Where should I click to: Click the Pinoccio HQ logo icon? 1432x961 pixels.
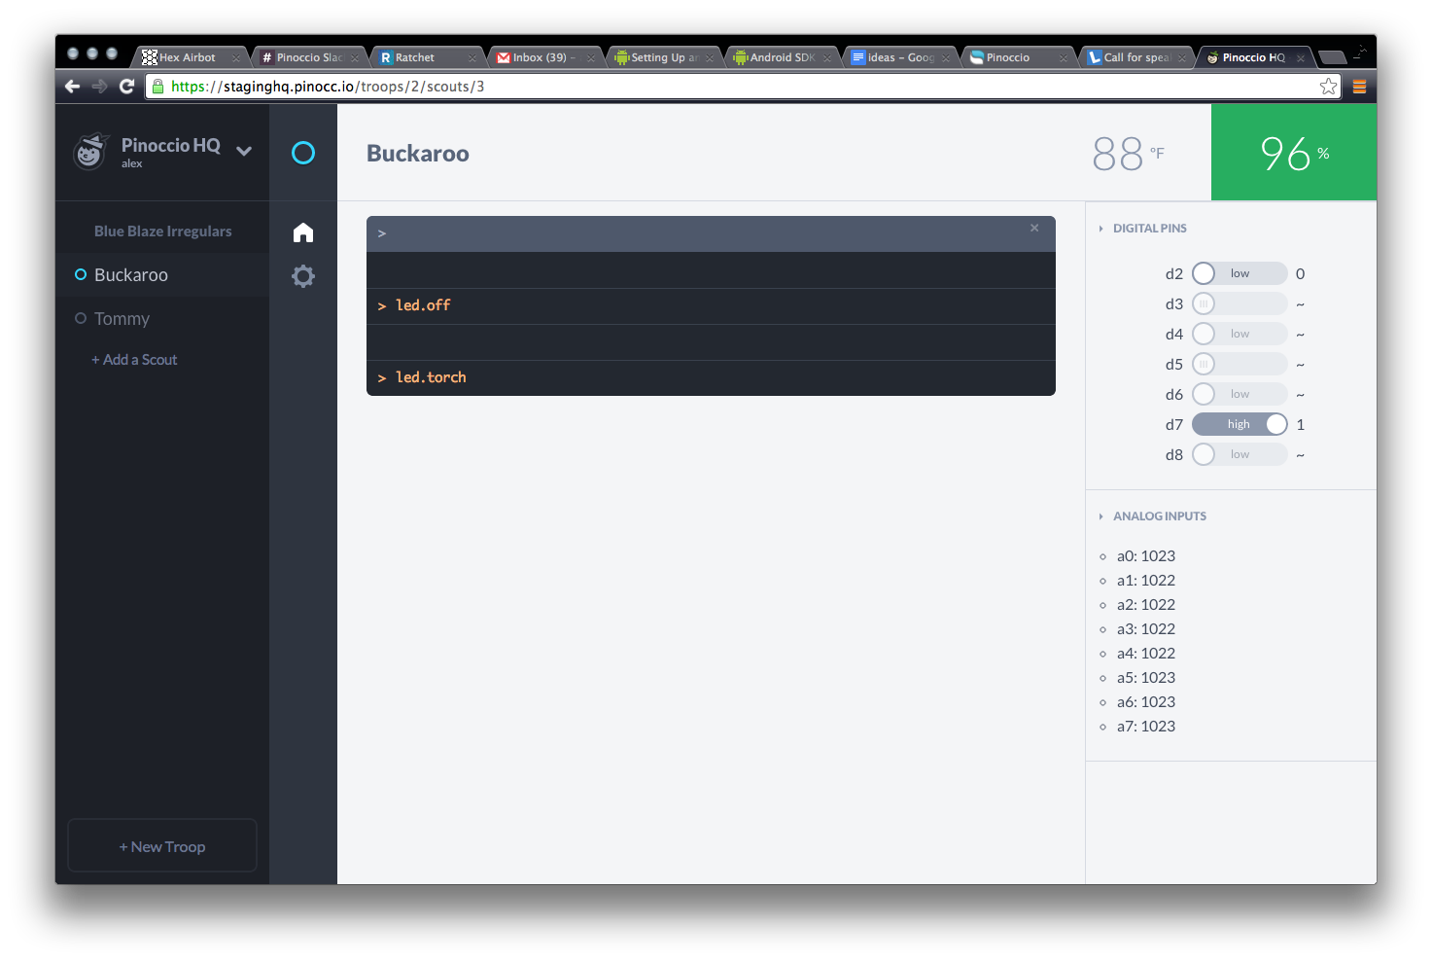click(90, 152)
